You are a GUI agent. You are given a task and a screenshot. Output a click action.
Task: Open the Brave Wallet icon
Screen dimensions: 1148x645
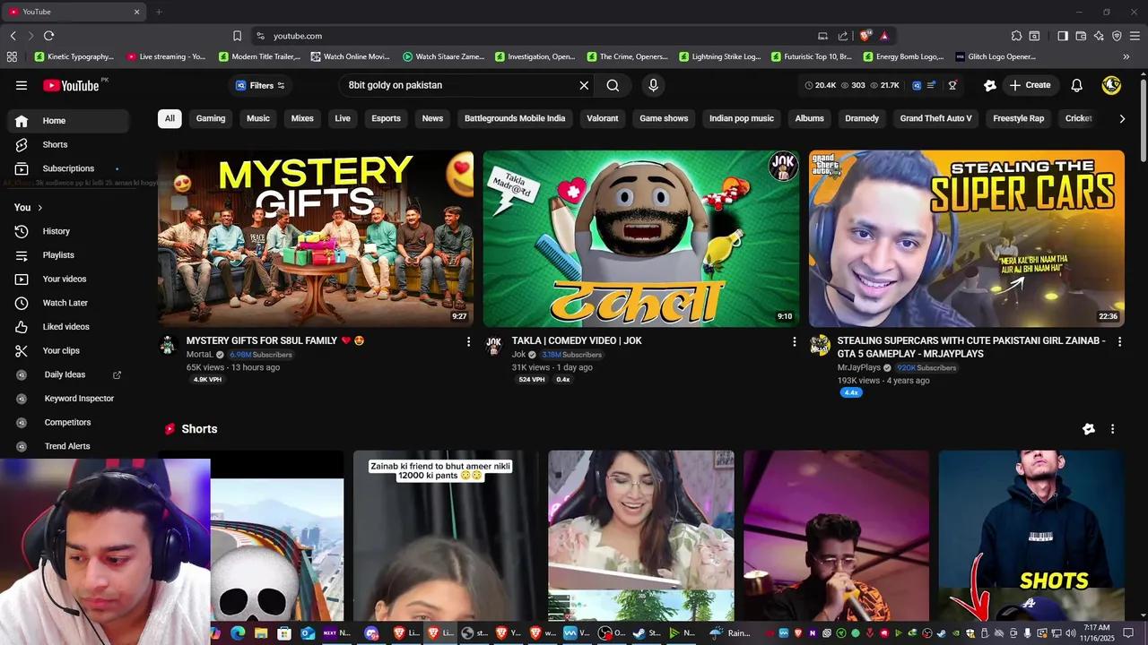(x=1081, y=36)
